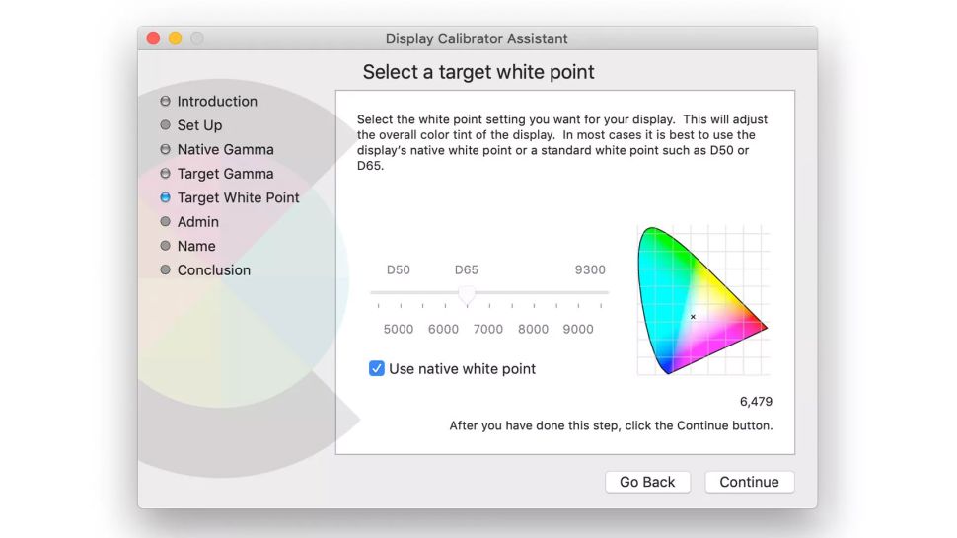
Task: Click the Introduction step bullet icon
Action: click(x=165, y=101)
